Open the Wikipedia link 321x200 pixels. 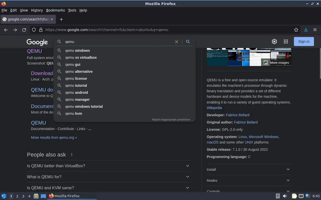[x=214, y=108]
